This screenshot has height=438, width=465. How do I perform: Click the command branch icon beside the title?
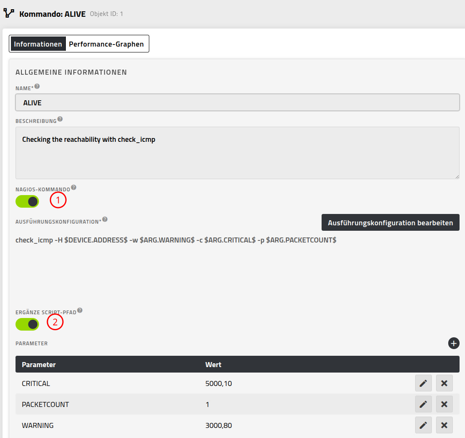tap(9, 13)
